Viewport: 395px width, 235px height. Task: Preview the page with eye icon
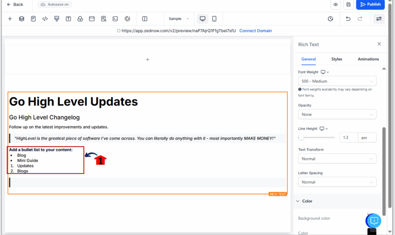tap(336, 5)
